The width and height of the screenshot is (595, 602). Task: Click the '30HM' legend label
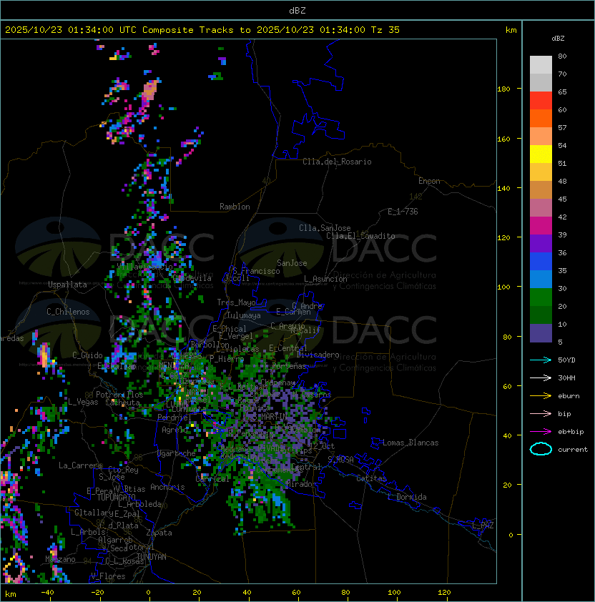coord(566,378)
